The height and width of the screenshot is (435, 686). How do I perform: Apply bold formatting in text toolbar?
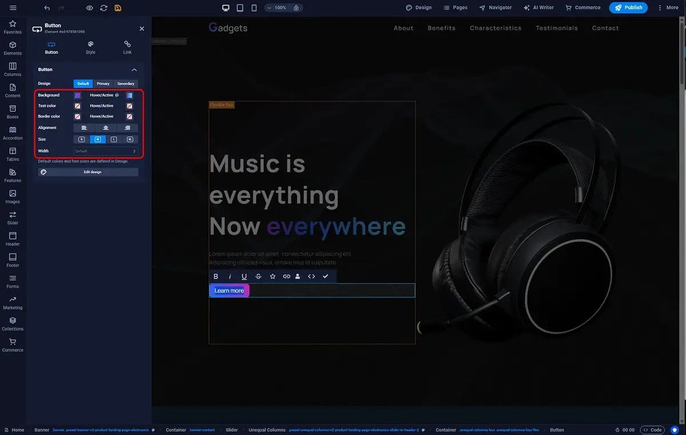pyautogui.click(x=216, y=276)
